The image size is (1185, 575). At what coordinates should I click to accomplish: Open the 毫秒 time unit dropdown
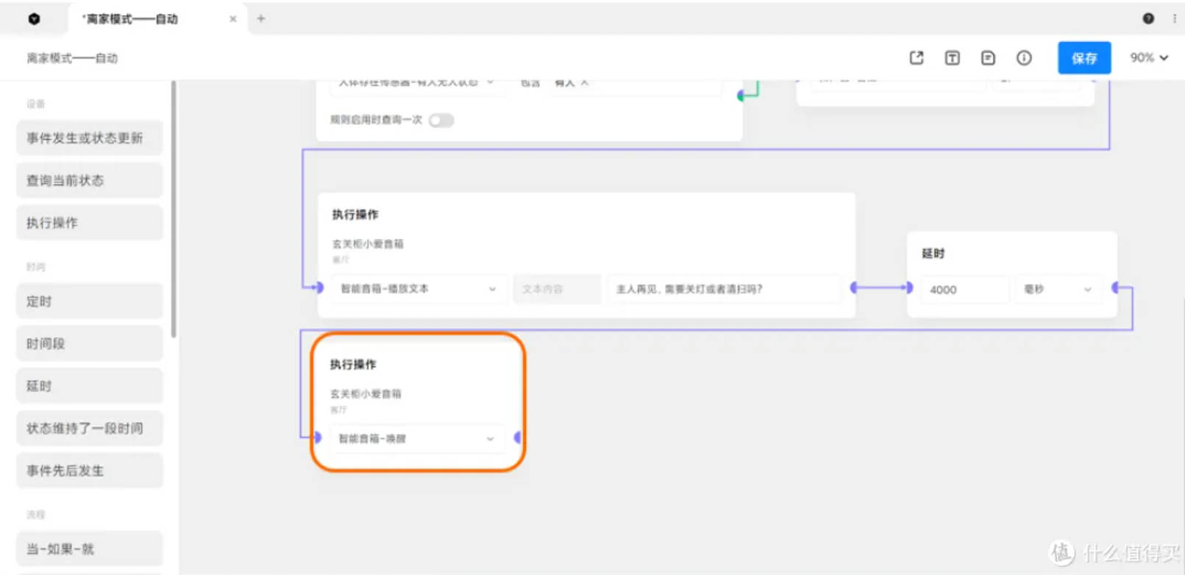pyautogui.click(x=1057, y=290)
